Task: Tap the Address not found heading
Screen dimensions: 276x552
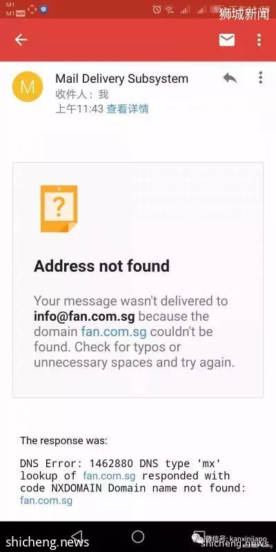Action: 101,266
